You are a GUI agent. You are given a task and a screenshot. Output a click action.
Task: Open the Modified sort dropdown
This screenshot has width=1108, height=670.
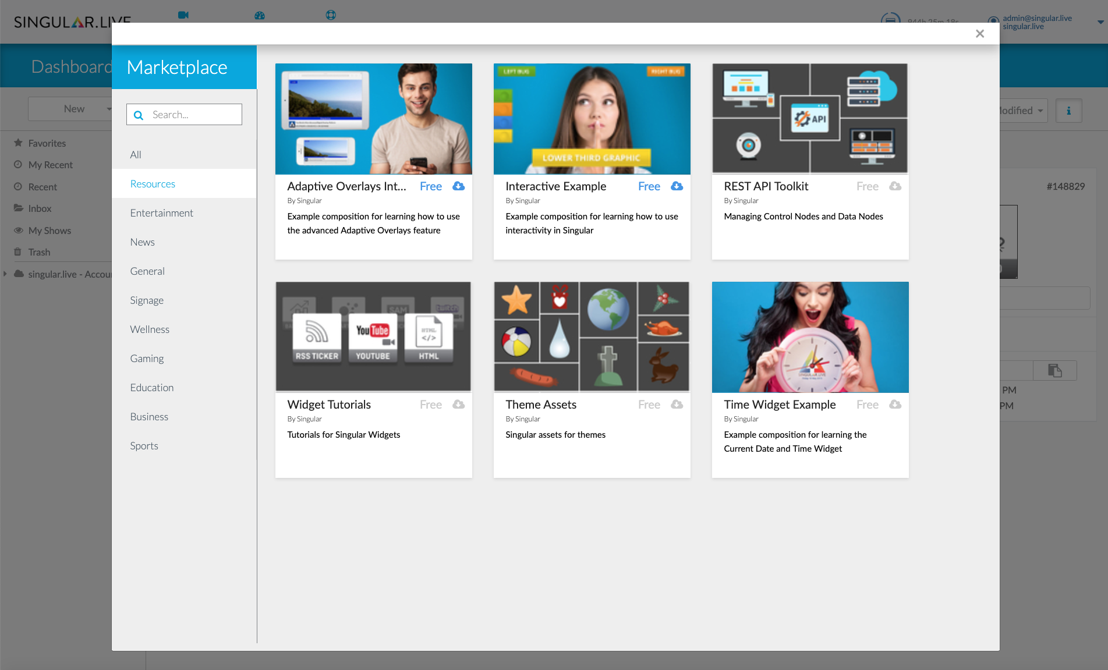click(1024, 111)
